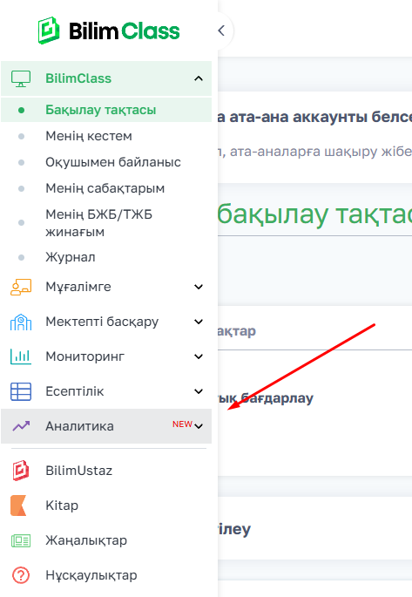Open Оқушымен байланыс page
This screenshot has width=412, height=597.
[x=113, y=162]
